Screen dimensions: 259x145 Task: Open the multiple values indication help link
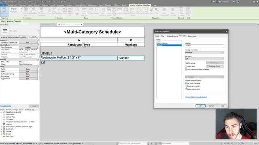click(196, 97)
